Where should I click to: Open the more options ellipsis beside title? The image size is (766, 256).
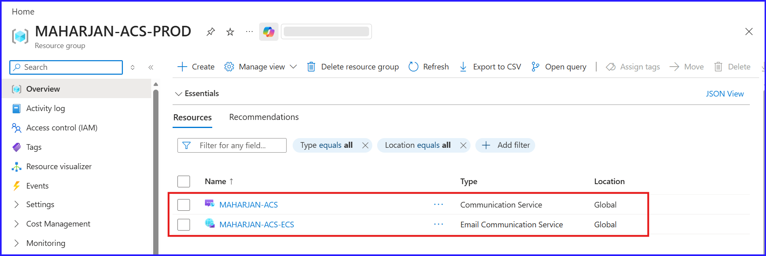[x=249, y=31]
